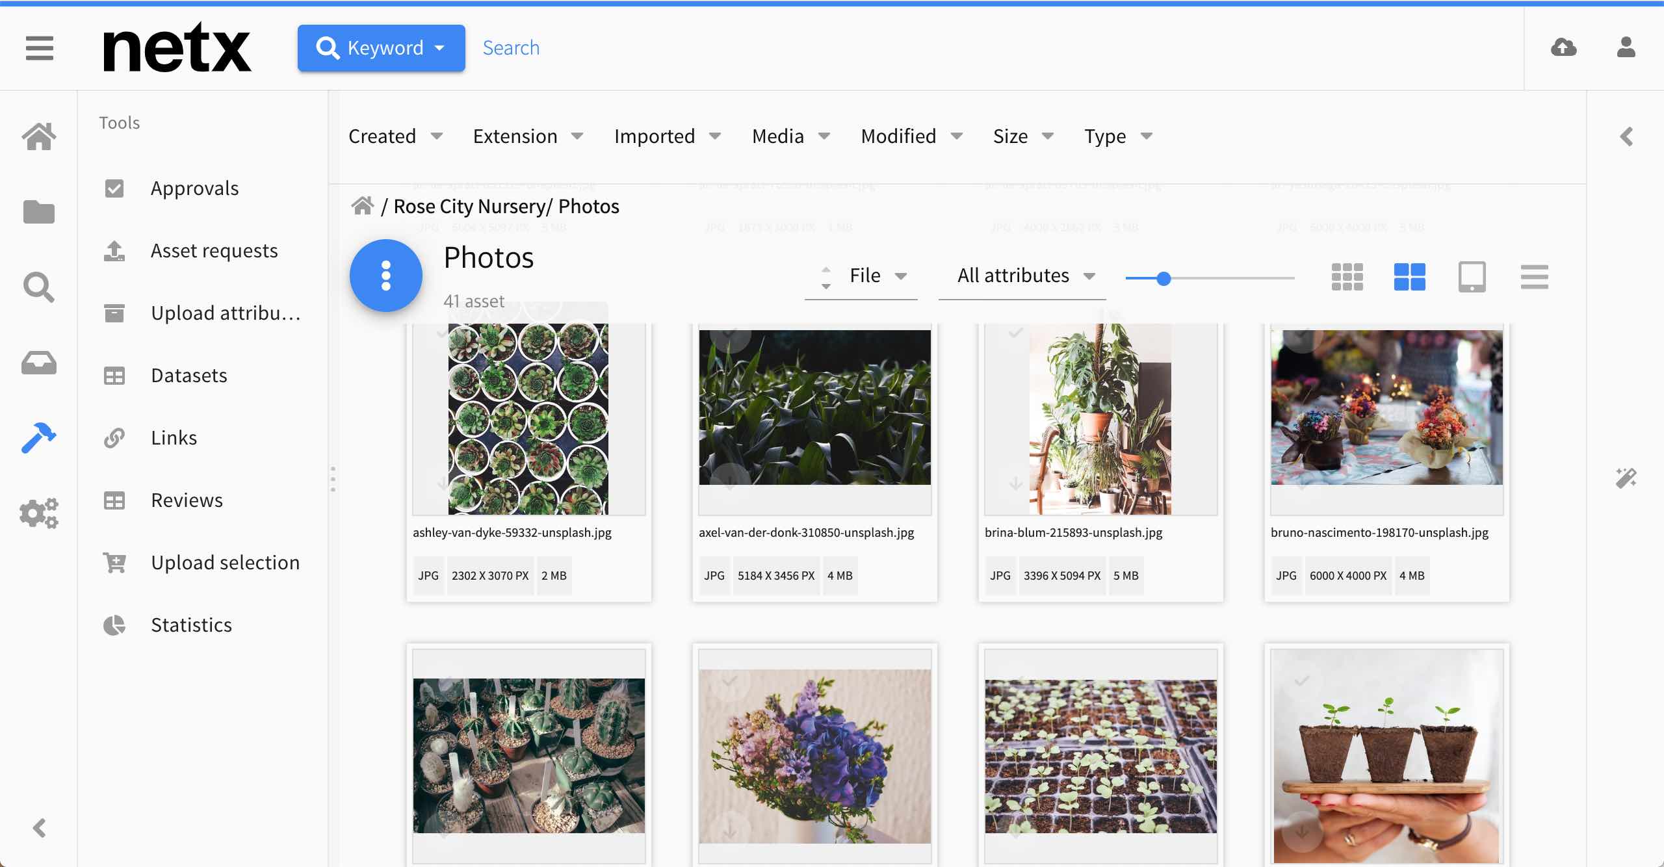1664x867 pixels.
Task: Open the user profile icon
Action: (1626, 47)
